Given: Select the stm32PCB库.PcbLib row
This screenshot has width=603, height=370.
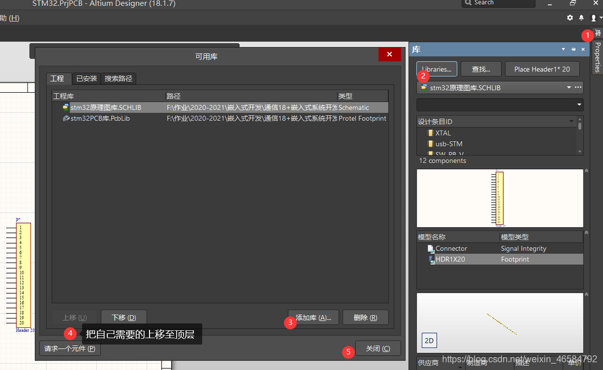Looking at the screenshot, I should point(220,118).
